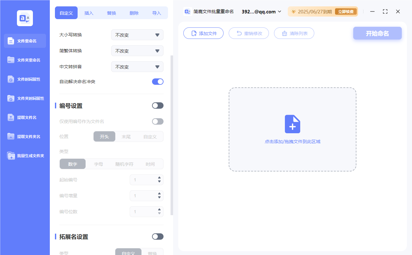Disable 自动解决命名冲突 switch
The image size is (412, 255).
[x=157, y=82]
